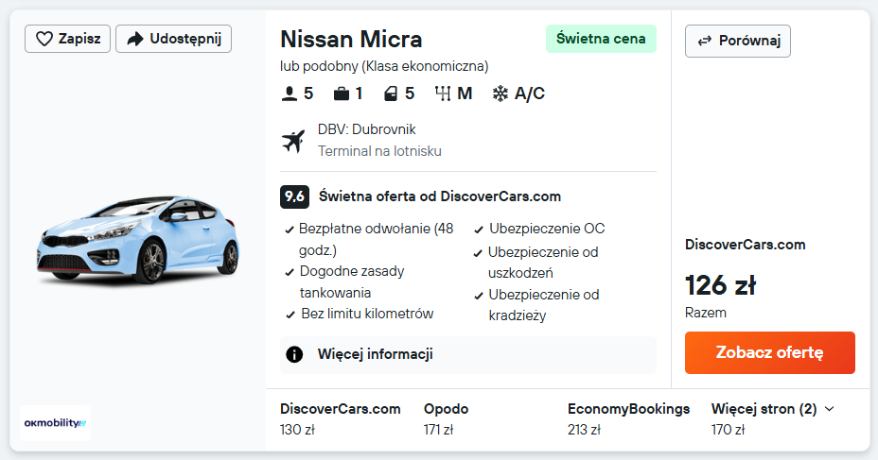Expand the Więcej stron (2) dropdown

point(772,409)
